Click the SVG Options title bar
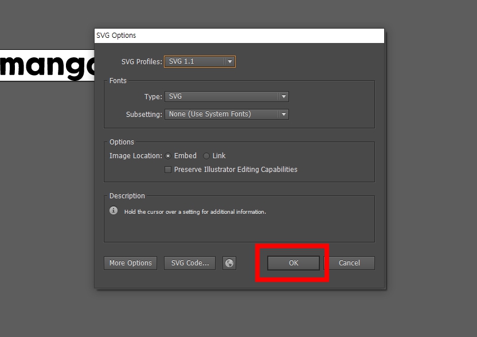 (240, 36)
